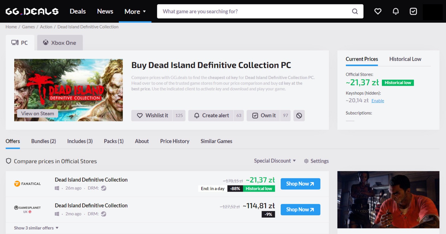The image size is (446, 234).
Task: Open Deals in the top navigation
Action: [x=78, y=11]
